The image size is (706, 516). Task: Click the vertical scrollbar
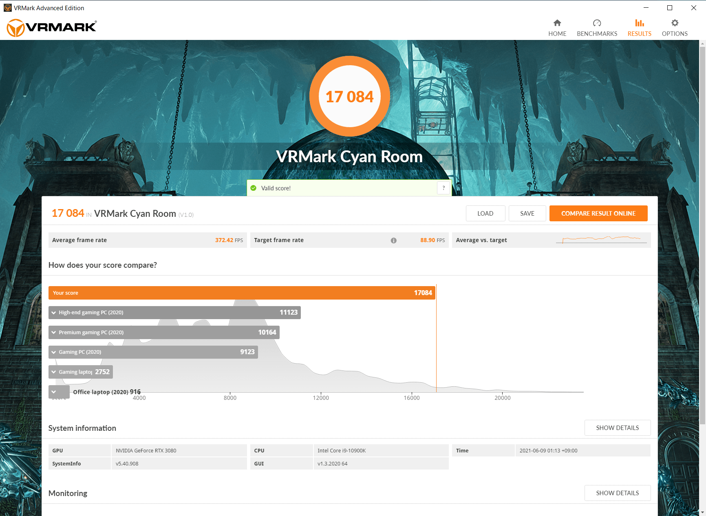[x=702, y=236]
